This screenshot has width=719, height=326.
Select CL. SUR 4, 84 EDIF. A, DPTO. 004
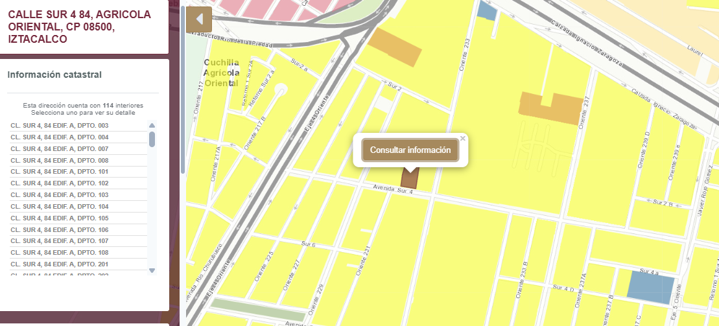78,137
